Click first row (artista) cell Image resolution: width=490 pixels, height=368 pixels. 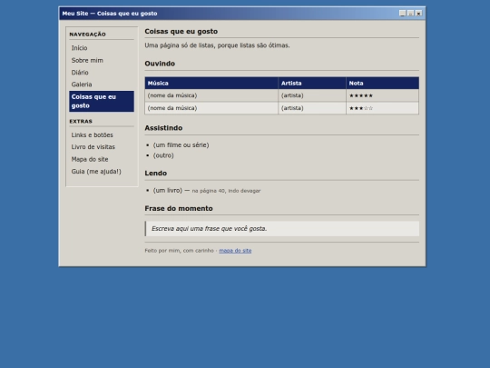pos(312,95)
